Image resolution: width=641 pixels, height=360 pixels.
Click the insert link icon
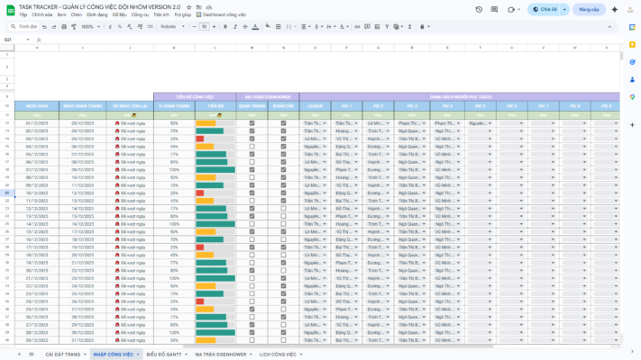click(357, 26)
